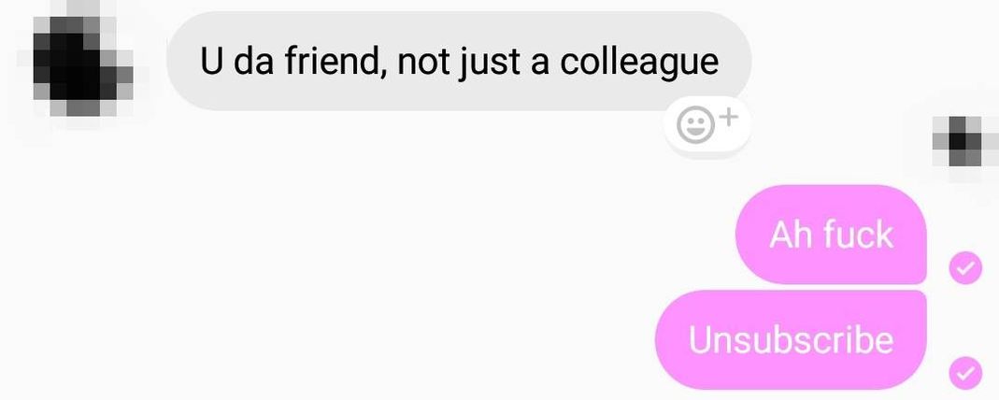The image size is (999, 400).
Task: Add an emoji reaction to the received message
Action: click(x=707, y=125)
